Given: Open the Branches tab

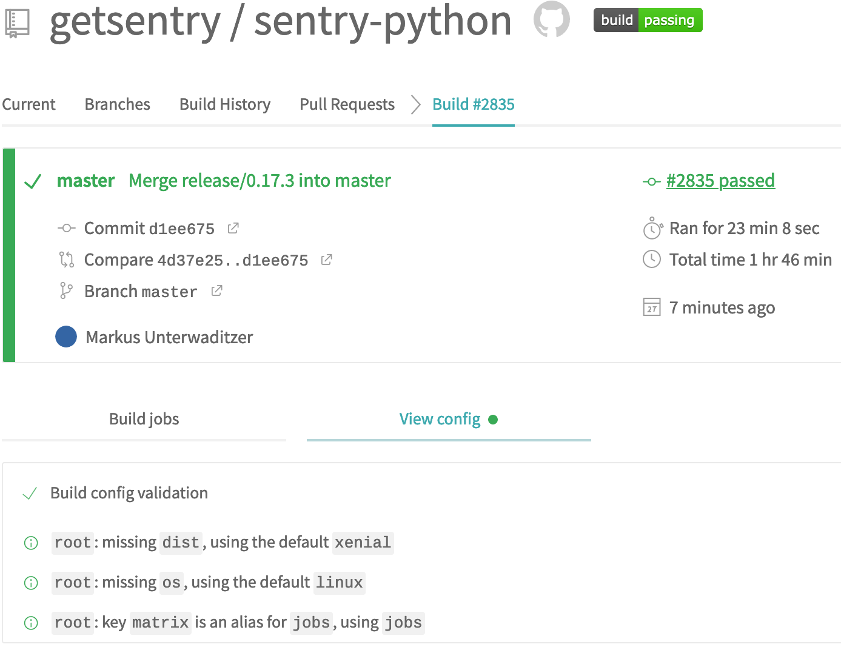Looking at the screenshot, I should click(x=118, y=104).
